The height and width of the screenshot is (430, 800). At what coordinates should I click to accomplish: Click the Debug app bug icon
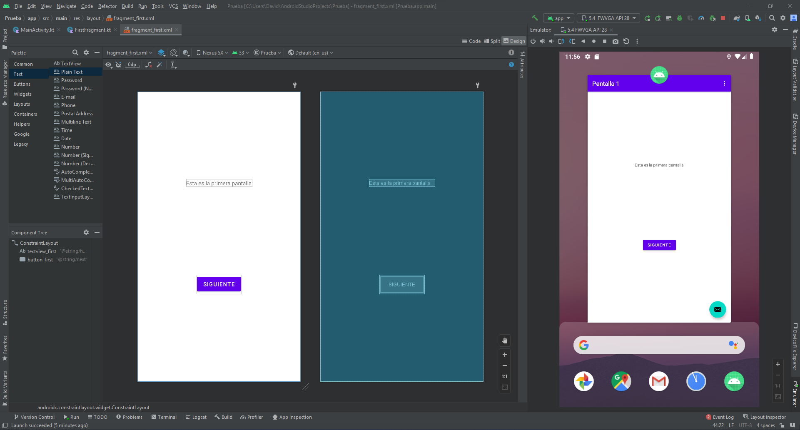click(x=680, y=18)
